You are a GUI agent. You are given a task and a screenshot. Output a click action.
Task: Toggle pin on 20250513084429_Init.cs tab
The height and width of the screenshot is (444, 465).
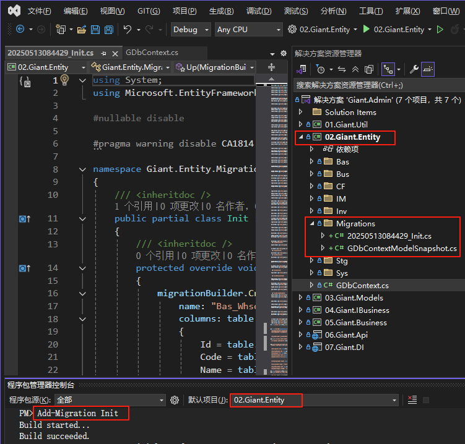103,53
